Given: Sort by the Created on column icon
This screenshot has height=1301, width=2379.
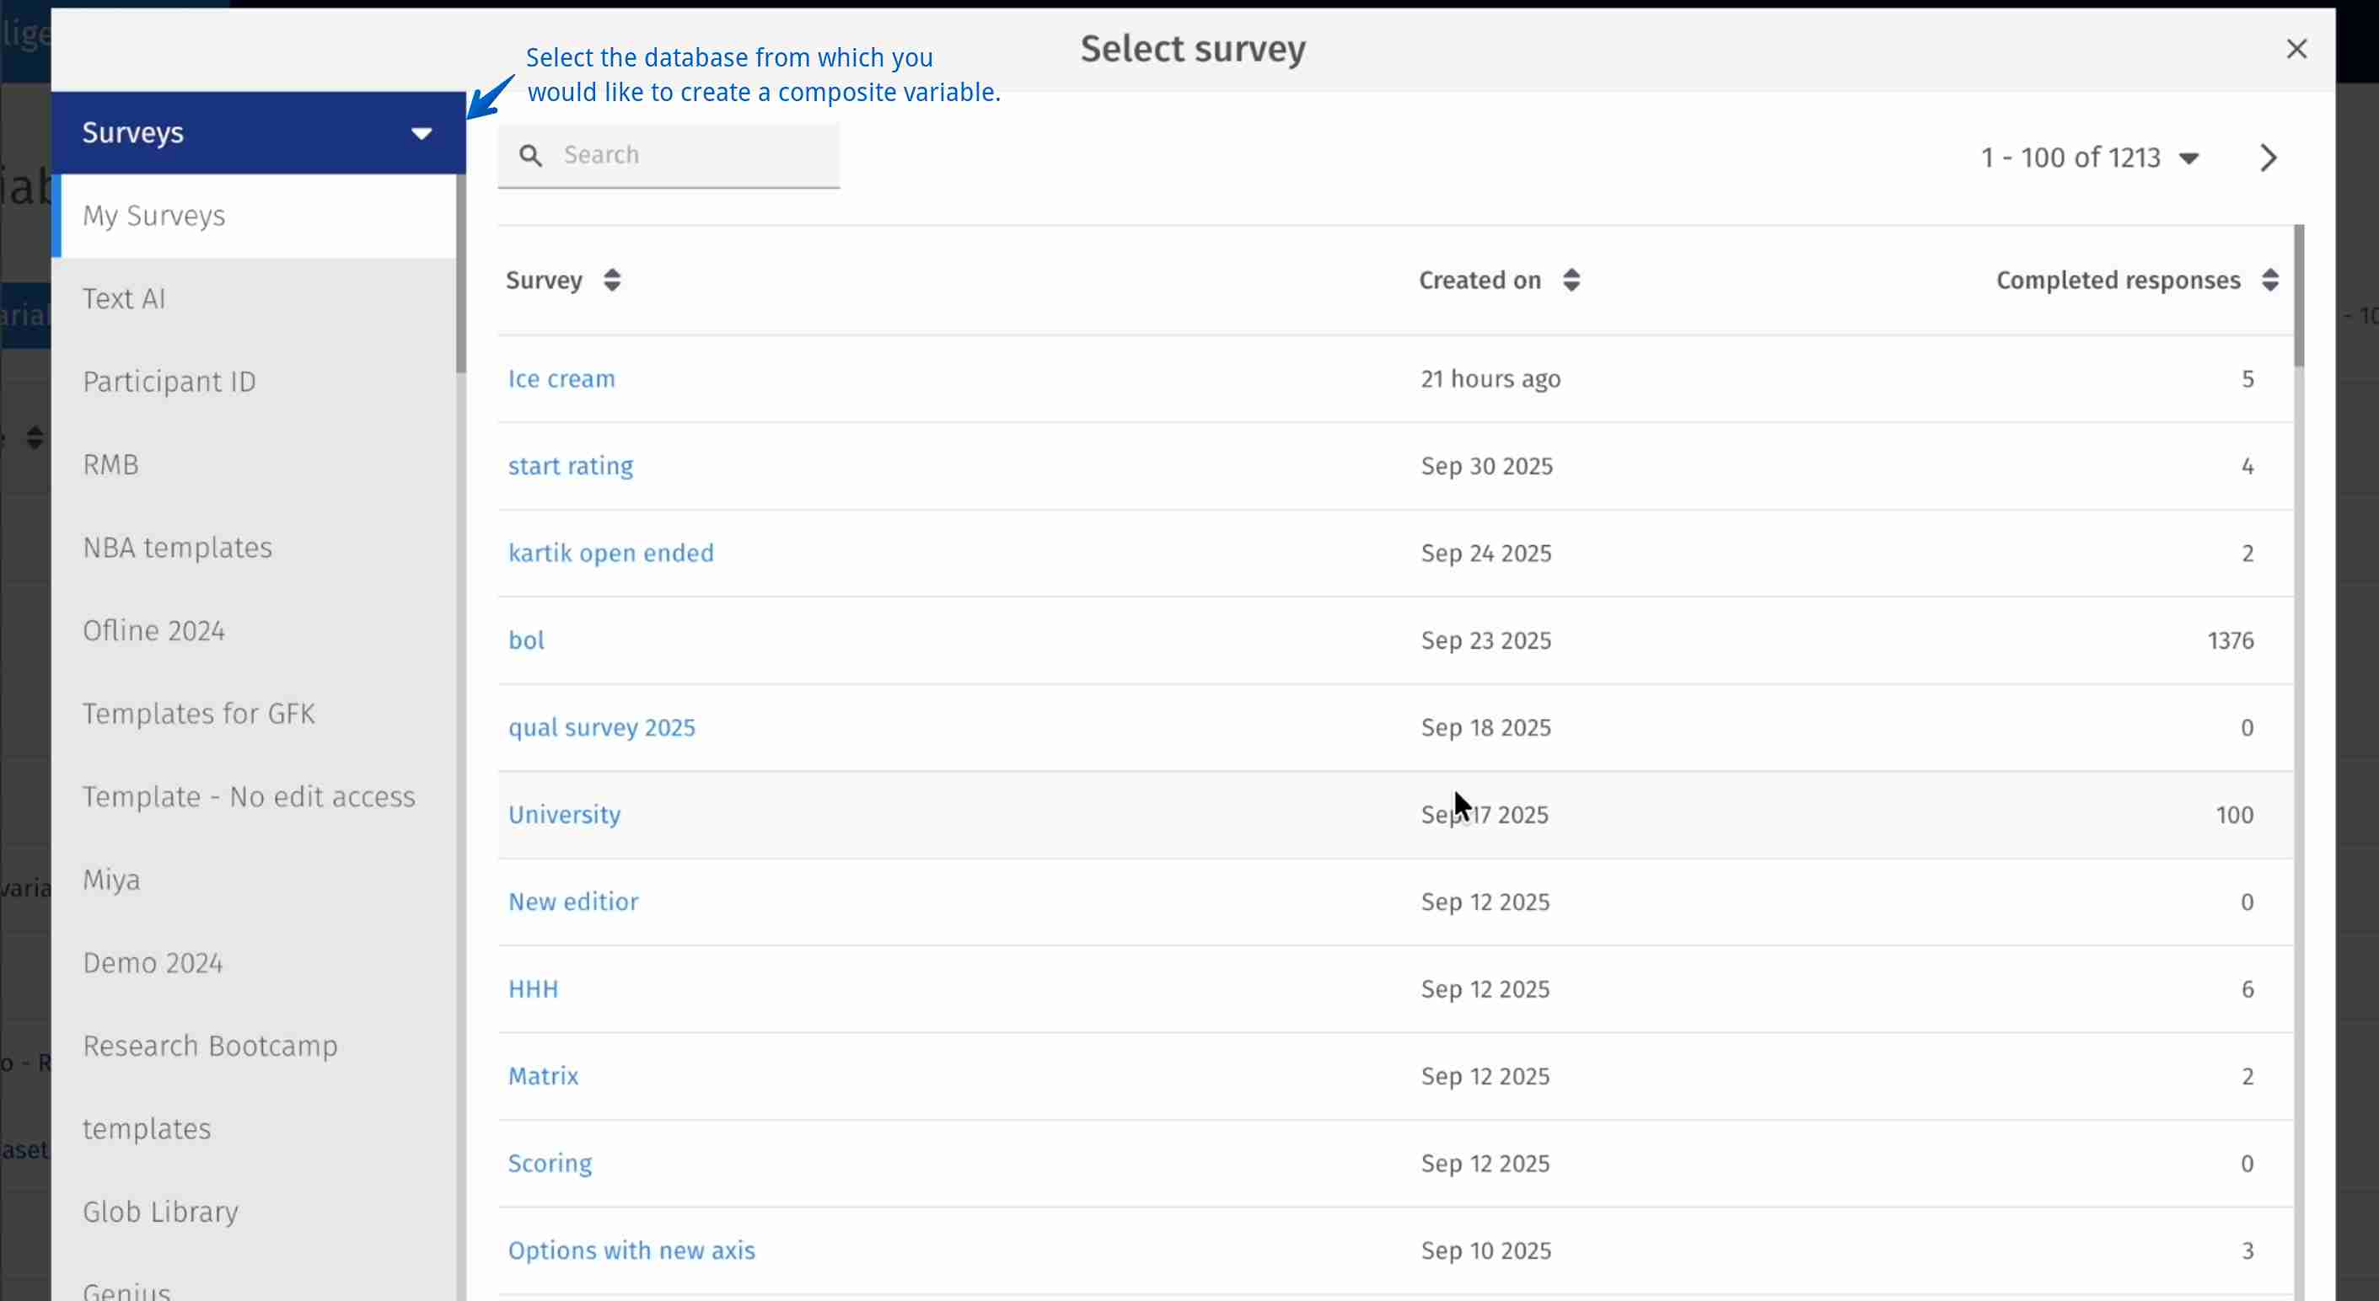Looking at the screenshot, I should coord(1571,280).
